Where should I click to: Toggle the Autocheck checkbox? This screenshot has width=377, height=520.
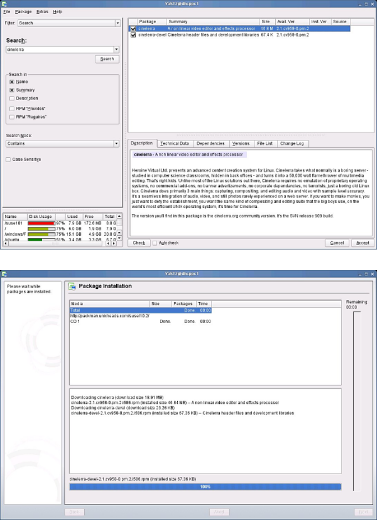[154, 243]
